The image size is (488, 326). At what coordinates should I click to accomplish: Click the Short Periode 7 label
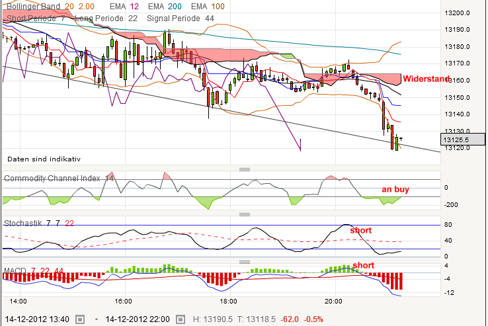[36, 19]
